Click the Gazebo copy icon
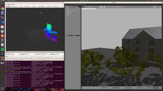Image resolution: width=163 pixels, height=91 pixels. (113, 7)
